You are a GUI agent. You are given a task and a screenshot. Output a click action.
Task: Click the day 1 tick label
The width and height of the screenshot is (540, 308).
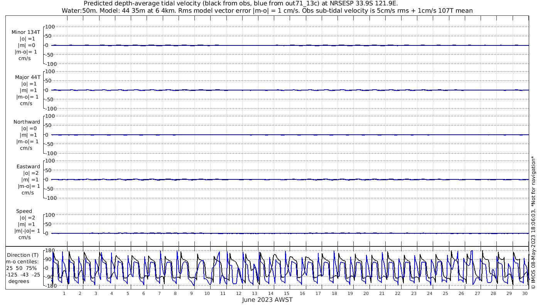pyautogui.click(x=64, y=293)
